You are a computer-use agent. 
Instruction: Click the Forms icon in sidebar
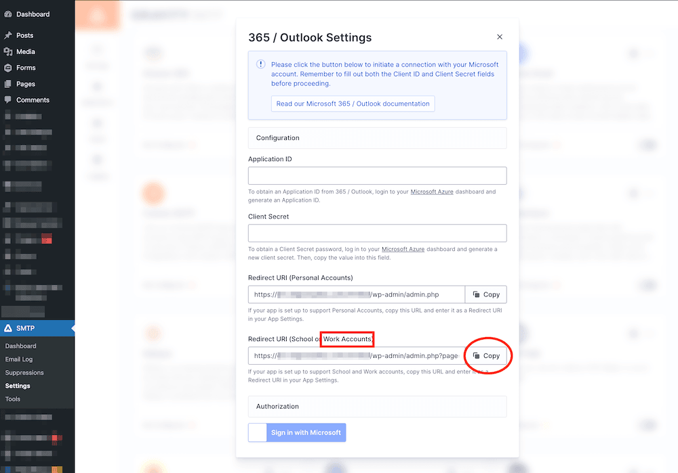[x=8, y=68]
